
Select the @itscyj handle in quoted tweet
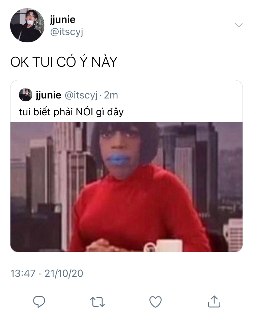[81, 95]
